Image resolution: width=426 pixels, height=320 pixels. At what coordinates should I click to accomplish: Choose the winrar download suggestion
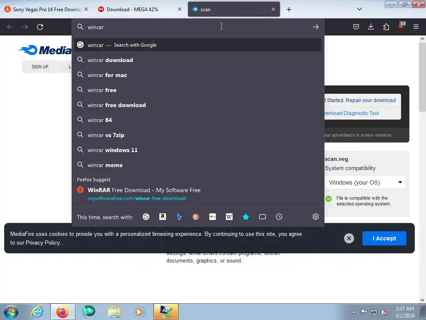(x=198, y=60)
